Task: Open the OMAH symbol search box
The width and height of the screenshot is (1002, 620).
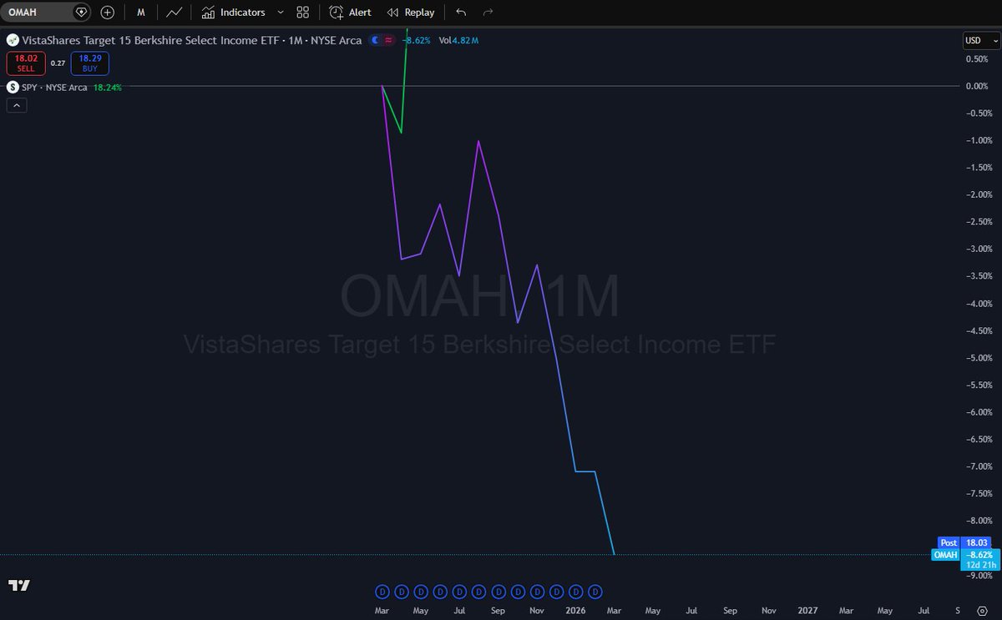Action: (45, 13)
